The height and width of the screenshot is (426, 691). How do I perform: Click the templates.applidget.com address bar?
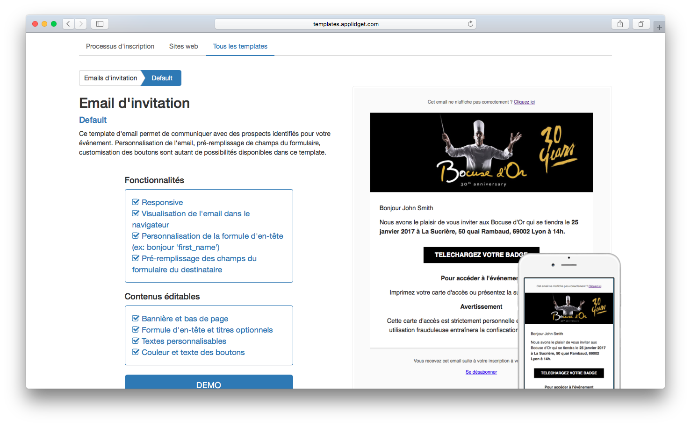pos(345,24)
